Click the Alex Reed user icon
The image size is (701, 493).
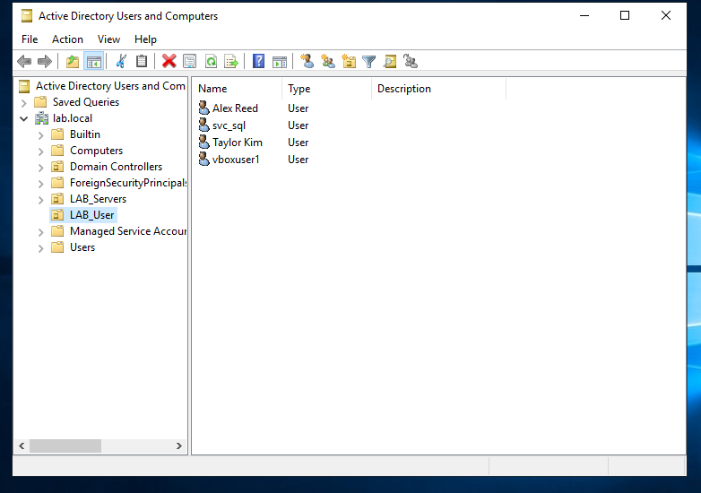coord(203,108)
